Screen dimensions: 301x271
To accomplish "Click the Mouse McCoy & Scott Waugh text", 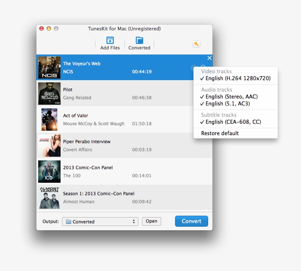I will [94, 124].
